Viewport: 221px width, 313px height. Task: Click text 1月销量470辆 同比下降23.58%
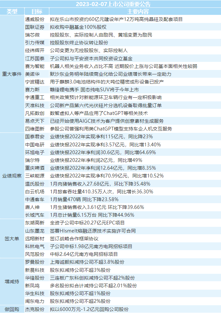pos(84,199)
